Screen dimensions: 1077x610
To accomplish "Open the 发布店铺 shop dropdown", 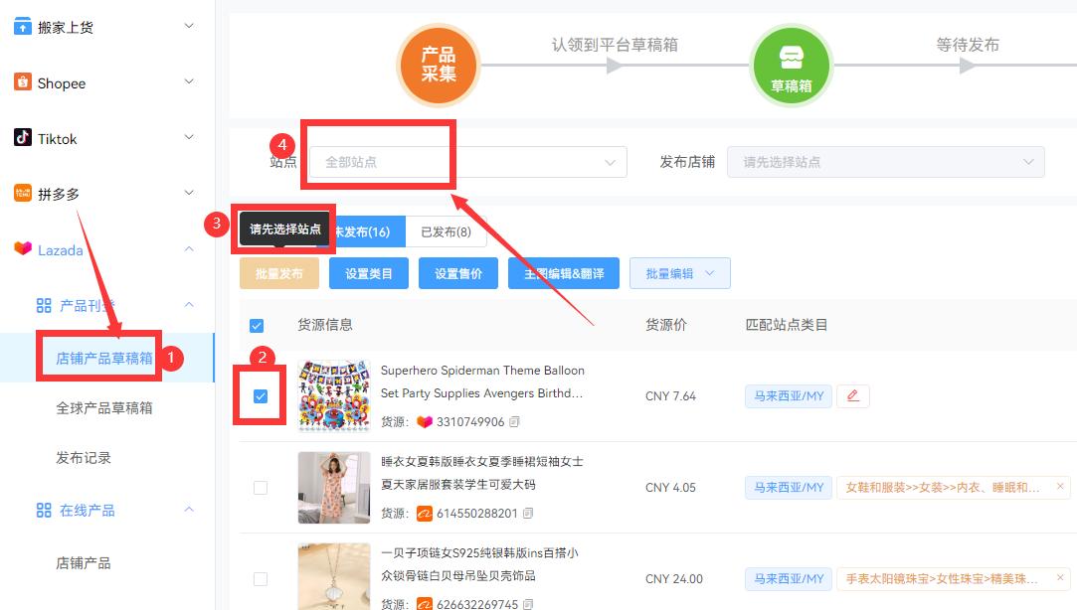I will tap(885, 161).
